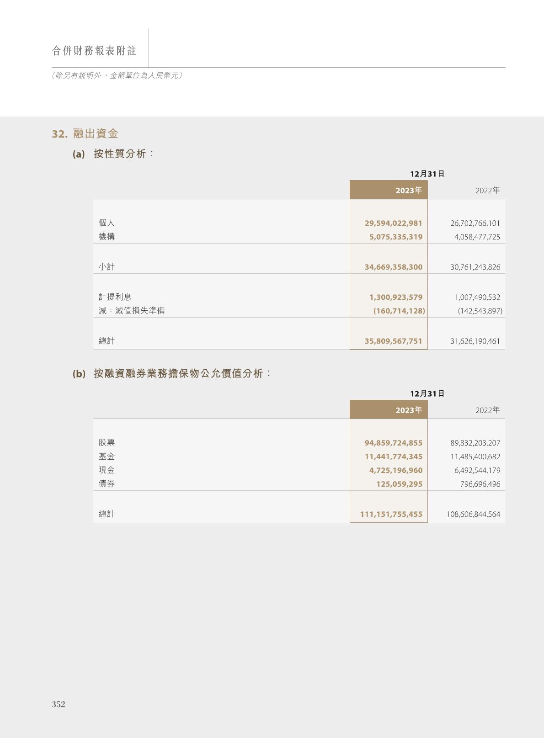Select the 2023 value 29,594,022,981
The height and width of the screenshot is (738, 544).
tap(393, 223)
